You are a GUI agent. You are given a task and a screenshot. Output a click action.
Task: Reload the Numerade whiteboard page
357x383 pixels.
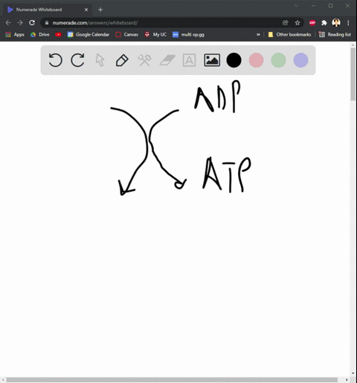(32, 23)
